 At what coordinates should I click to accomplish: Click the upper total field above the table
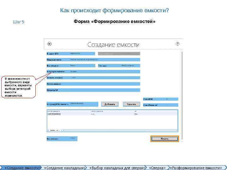161,99
